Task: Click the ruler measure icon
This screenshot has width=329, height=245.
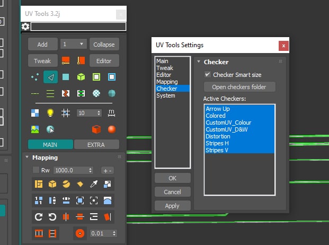Action: coord(111,113)
